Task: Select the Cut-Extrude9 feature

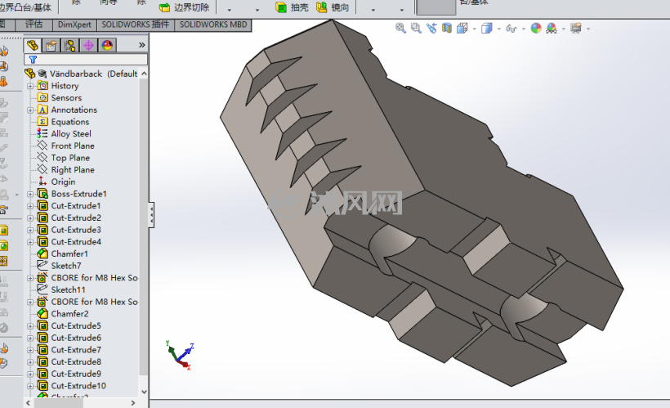Action: point(76,374)
